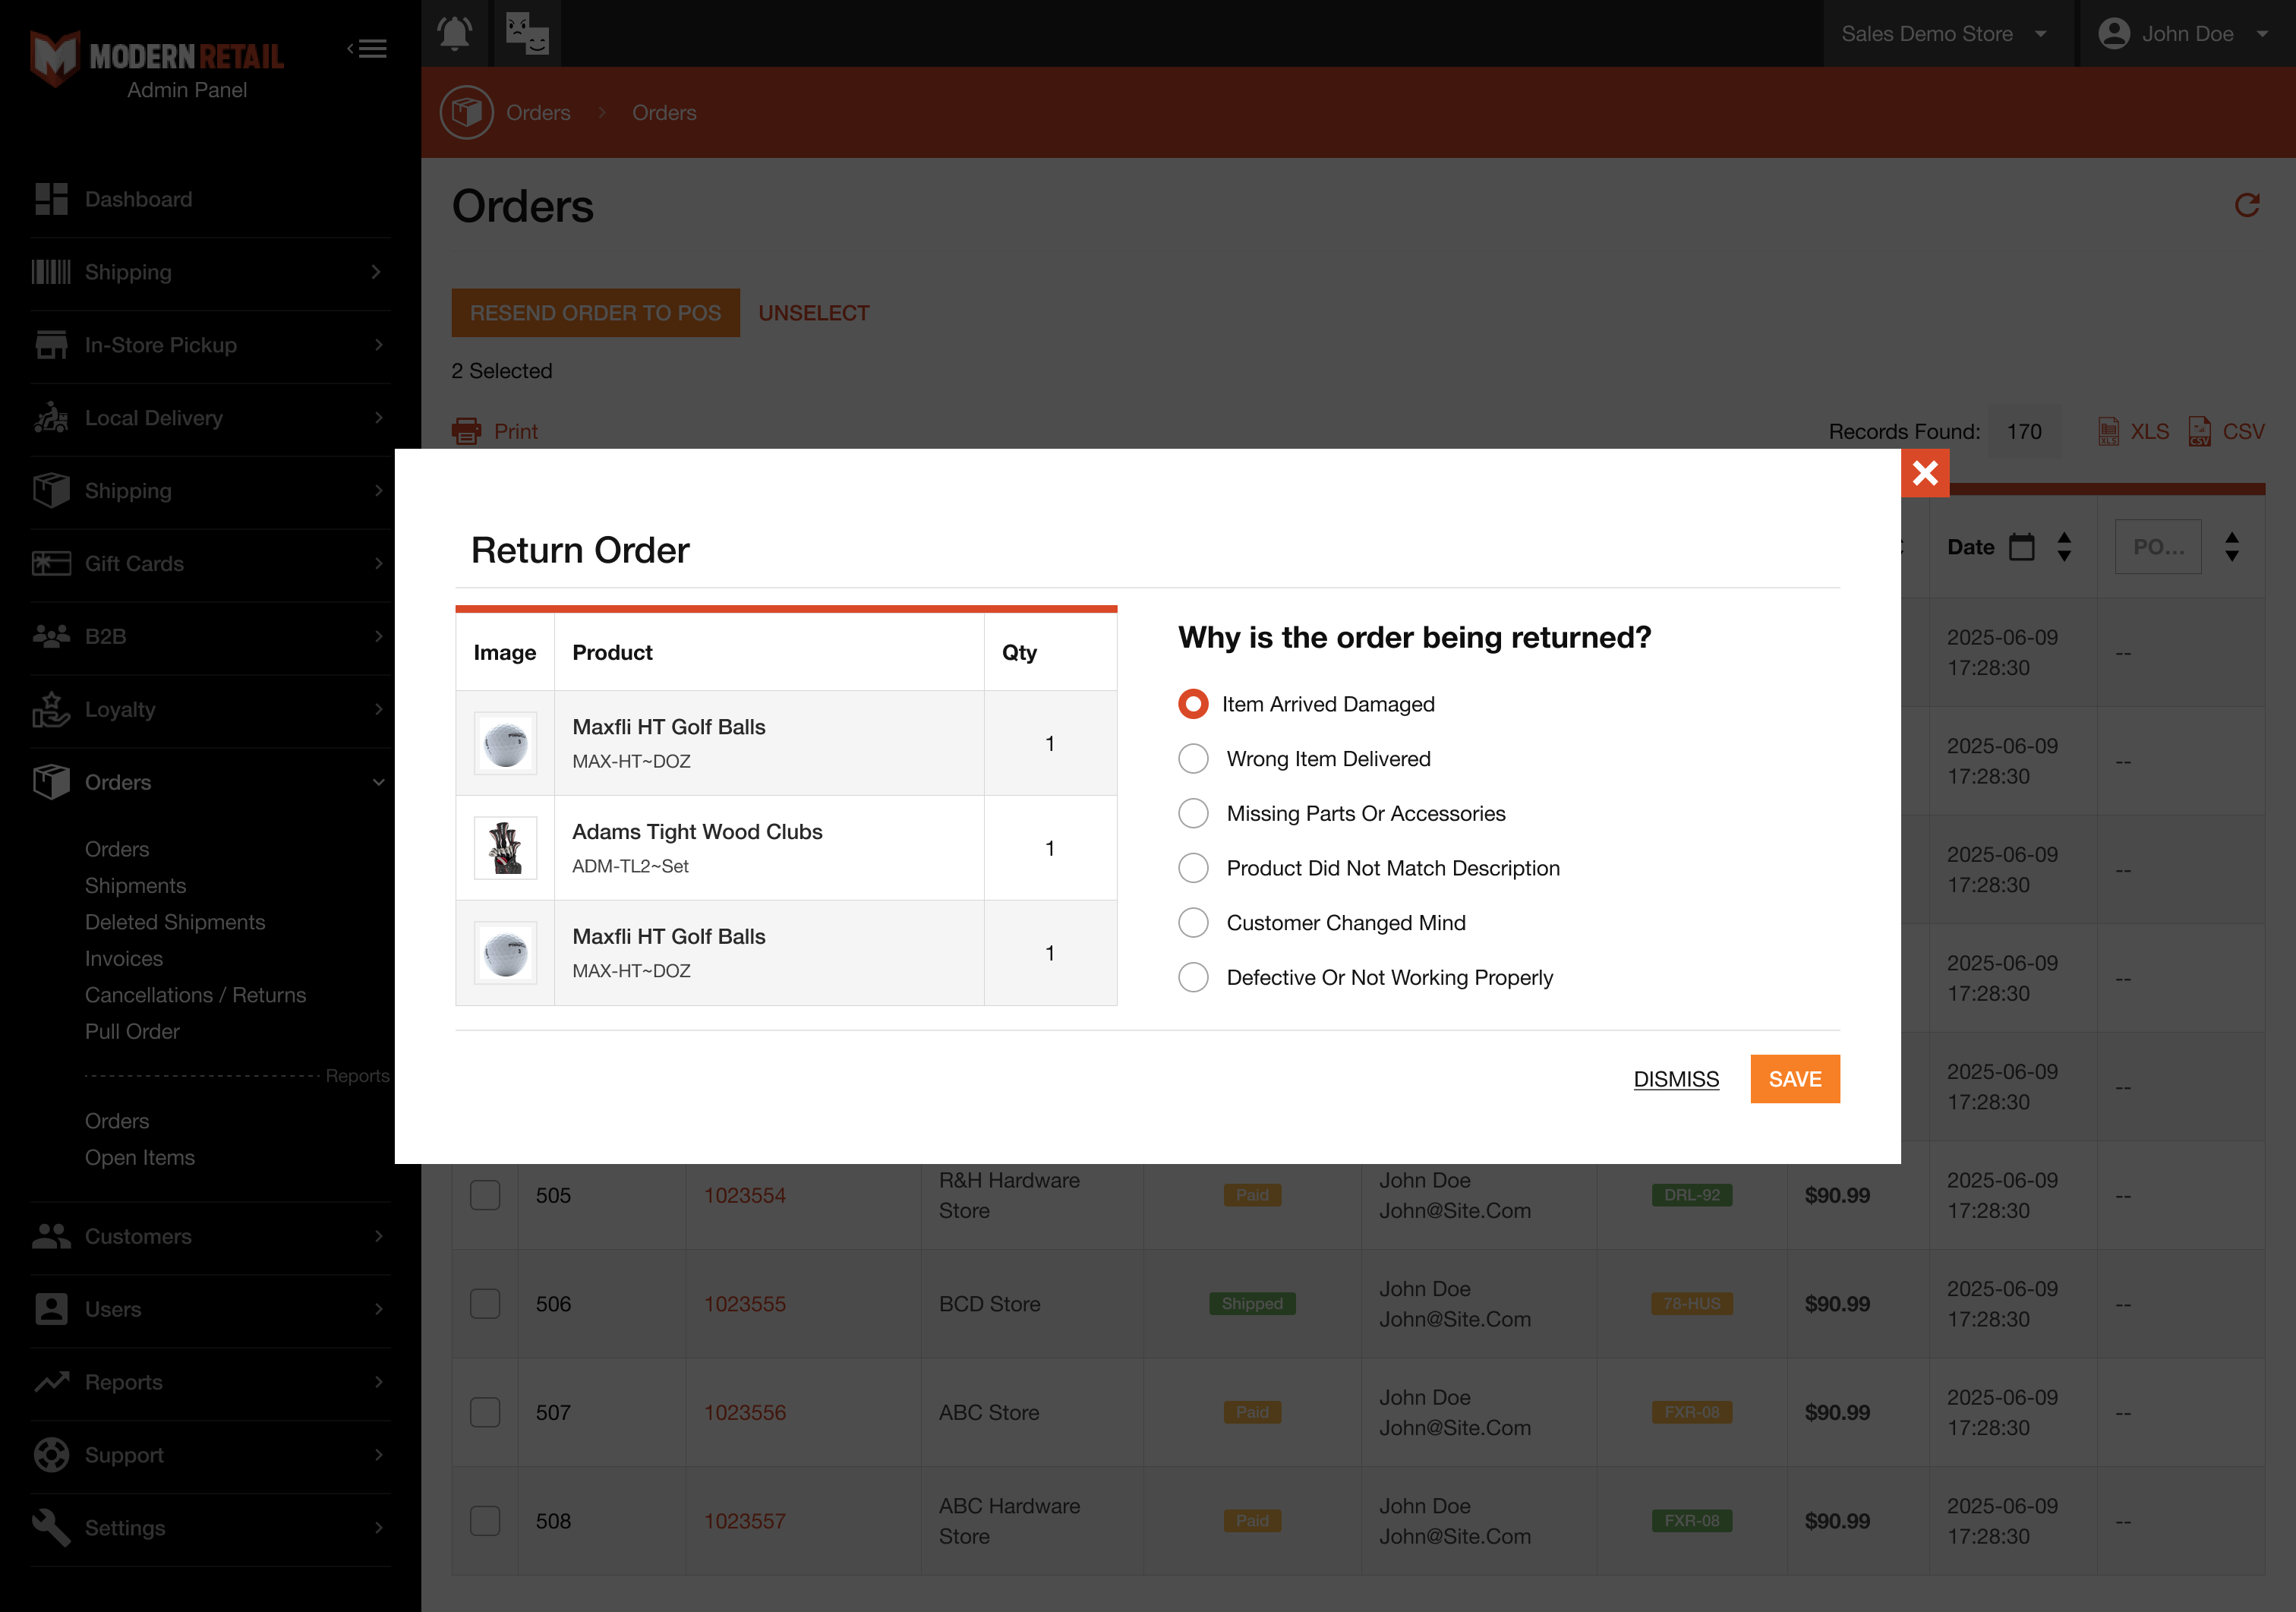Click the Gift Cards icon
Viewport: 2296px width, 1612px height.
pos(51,563)
